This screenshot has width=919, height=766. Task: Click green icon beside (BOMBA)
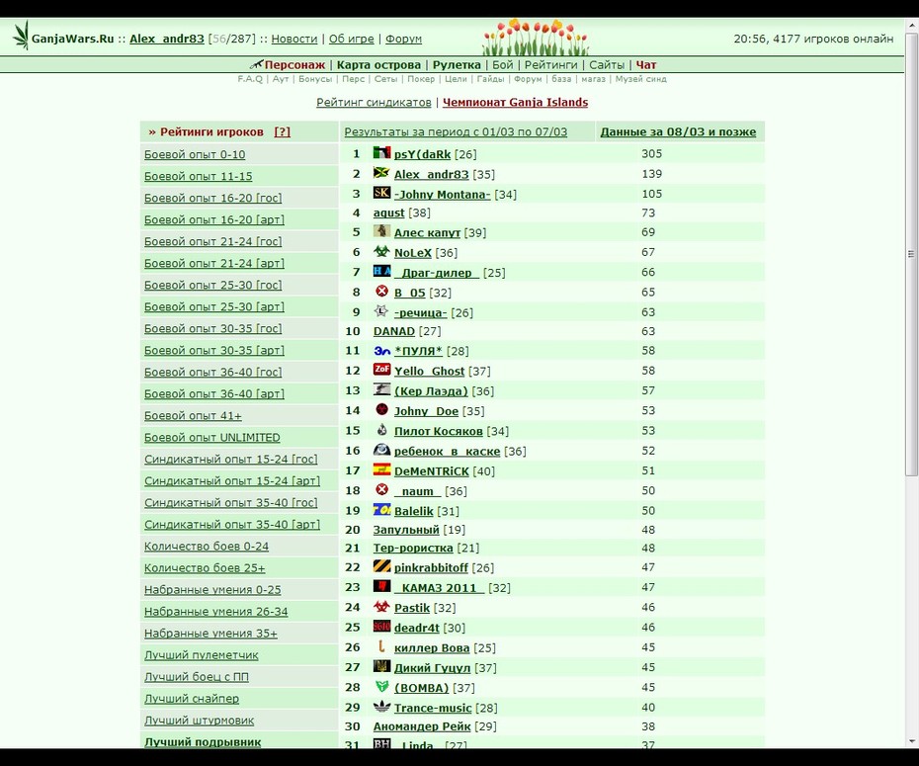[x=381, y=686]
